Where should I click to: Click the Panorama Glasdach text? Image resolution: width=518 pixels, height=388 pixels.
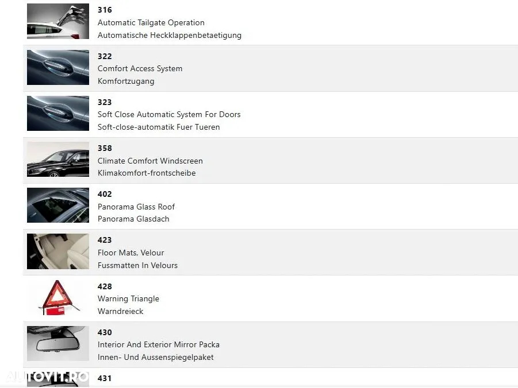pyautogui.click(x=133, y=219)
